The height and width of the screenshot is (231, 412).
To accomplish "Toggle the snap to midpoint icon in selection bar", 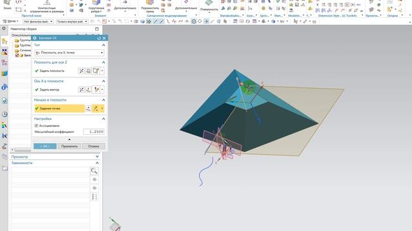I will [162, 21].
